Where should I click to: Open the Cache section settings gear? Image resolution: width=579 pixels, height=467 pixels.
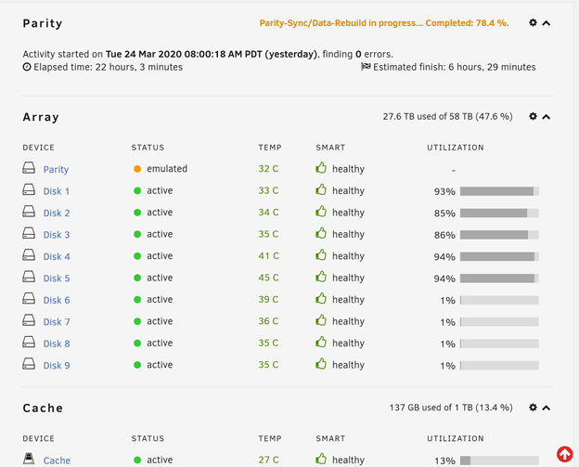pos(533,408)
